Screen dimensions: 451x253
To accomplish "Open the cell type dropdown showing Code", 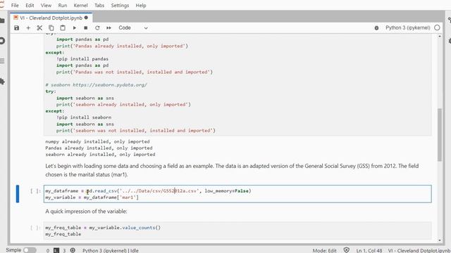I will click(133, 28).
